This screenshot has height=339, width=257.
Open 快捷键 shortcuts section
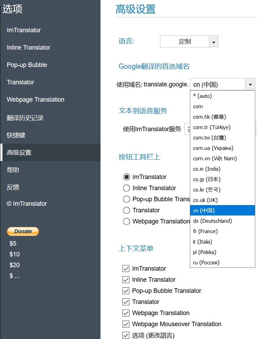[16, 135]
